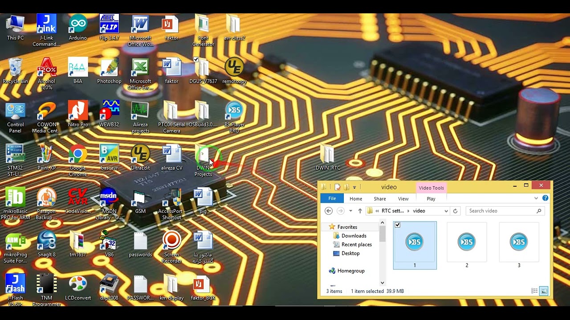This screenshot has height=320, width=570.
Task: Uncheck the checkbox on video file 1
Action: [397, 225]
